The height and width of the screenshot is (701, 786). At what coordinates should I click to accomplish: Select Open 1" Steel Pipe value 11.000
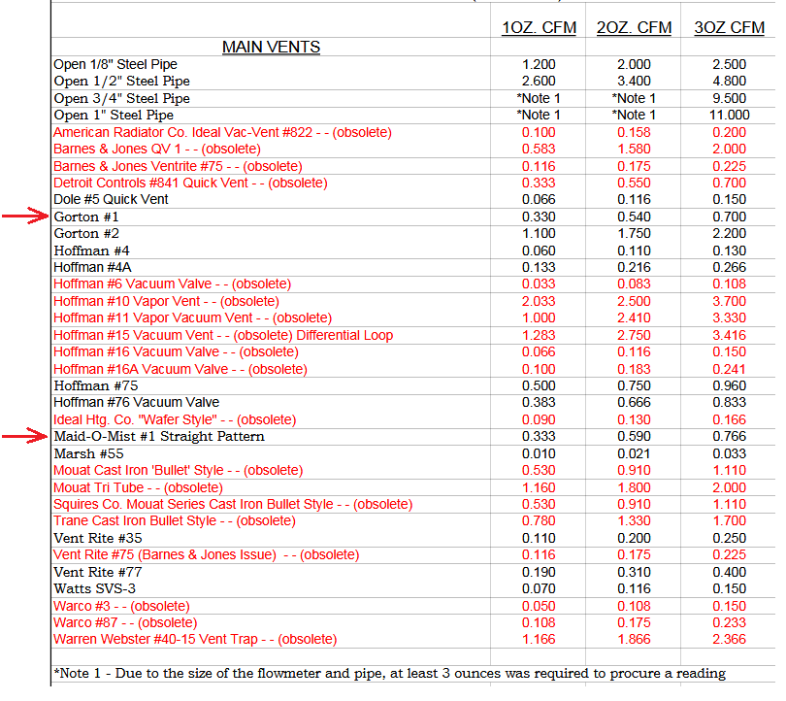pyautogui.click(x=730, y=116)
